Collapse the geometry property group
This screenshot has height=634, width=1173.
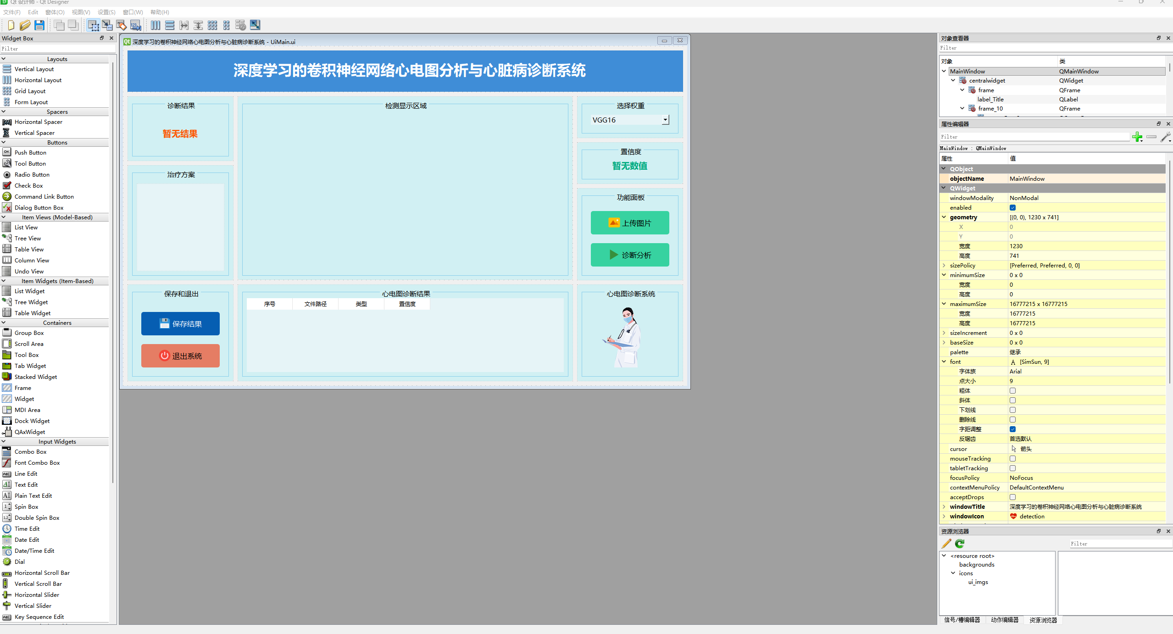pos(944,217)
